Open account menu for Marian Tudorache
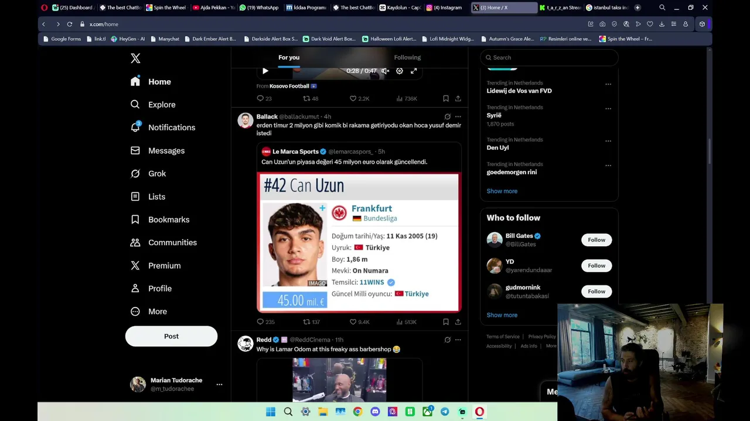Image resolution: width=750 pixels, height=421 pixels. (176, 384)
